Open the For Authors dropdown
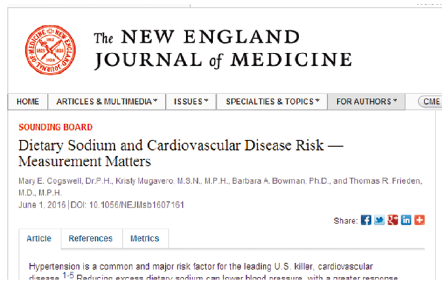 pos(367,102)
